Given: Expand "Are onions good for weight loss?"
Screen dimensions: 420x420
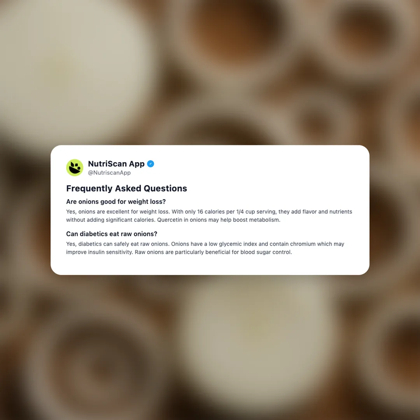Looking at the screenshot, I should click(x=116, y=201).
